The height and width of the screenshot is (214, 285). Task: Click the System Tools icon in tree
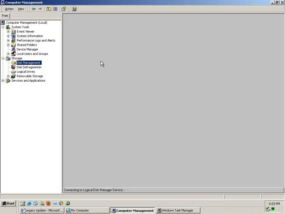[8, 27]
